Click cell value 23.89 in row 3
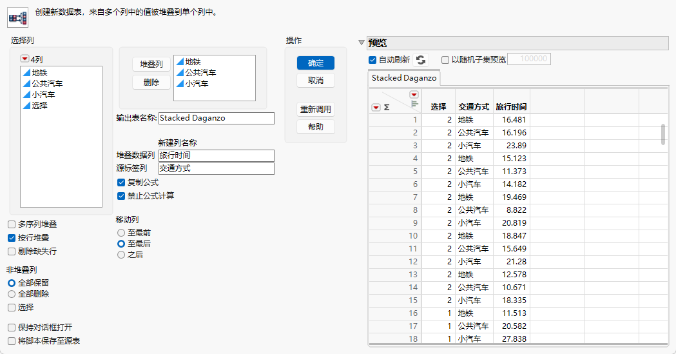 click(x=516, y=146)
